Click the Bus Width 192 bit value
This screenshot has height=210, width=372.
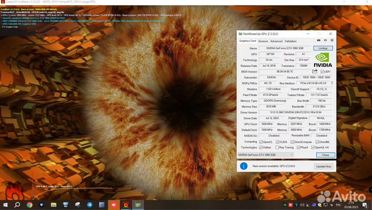point(321,101)
